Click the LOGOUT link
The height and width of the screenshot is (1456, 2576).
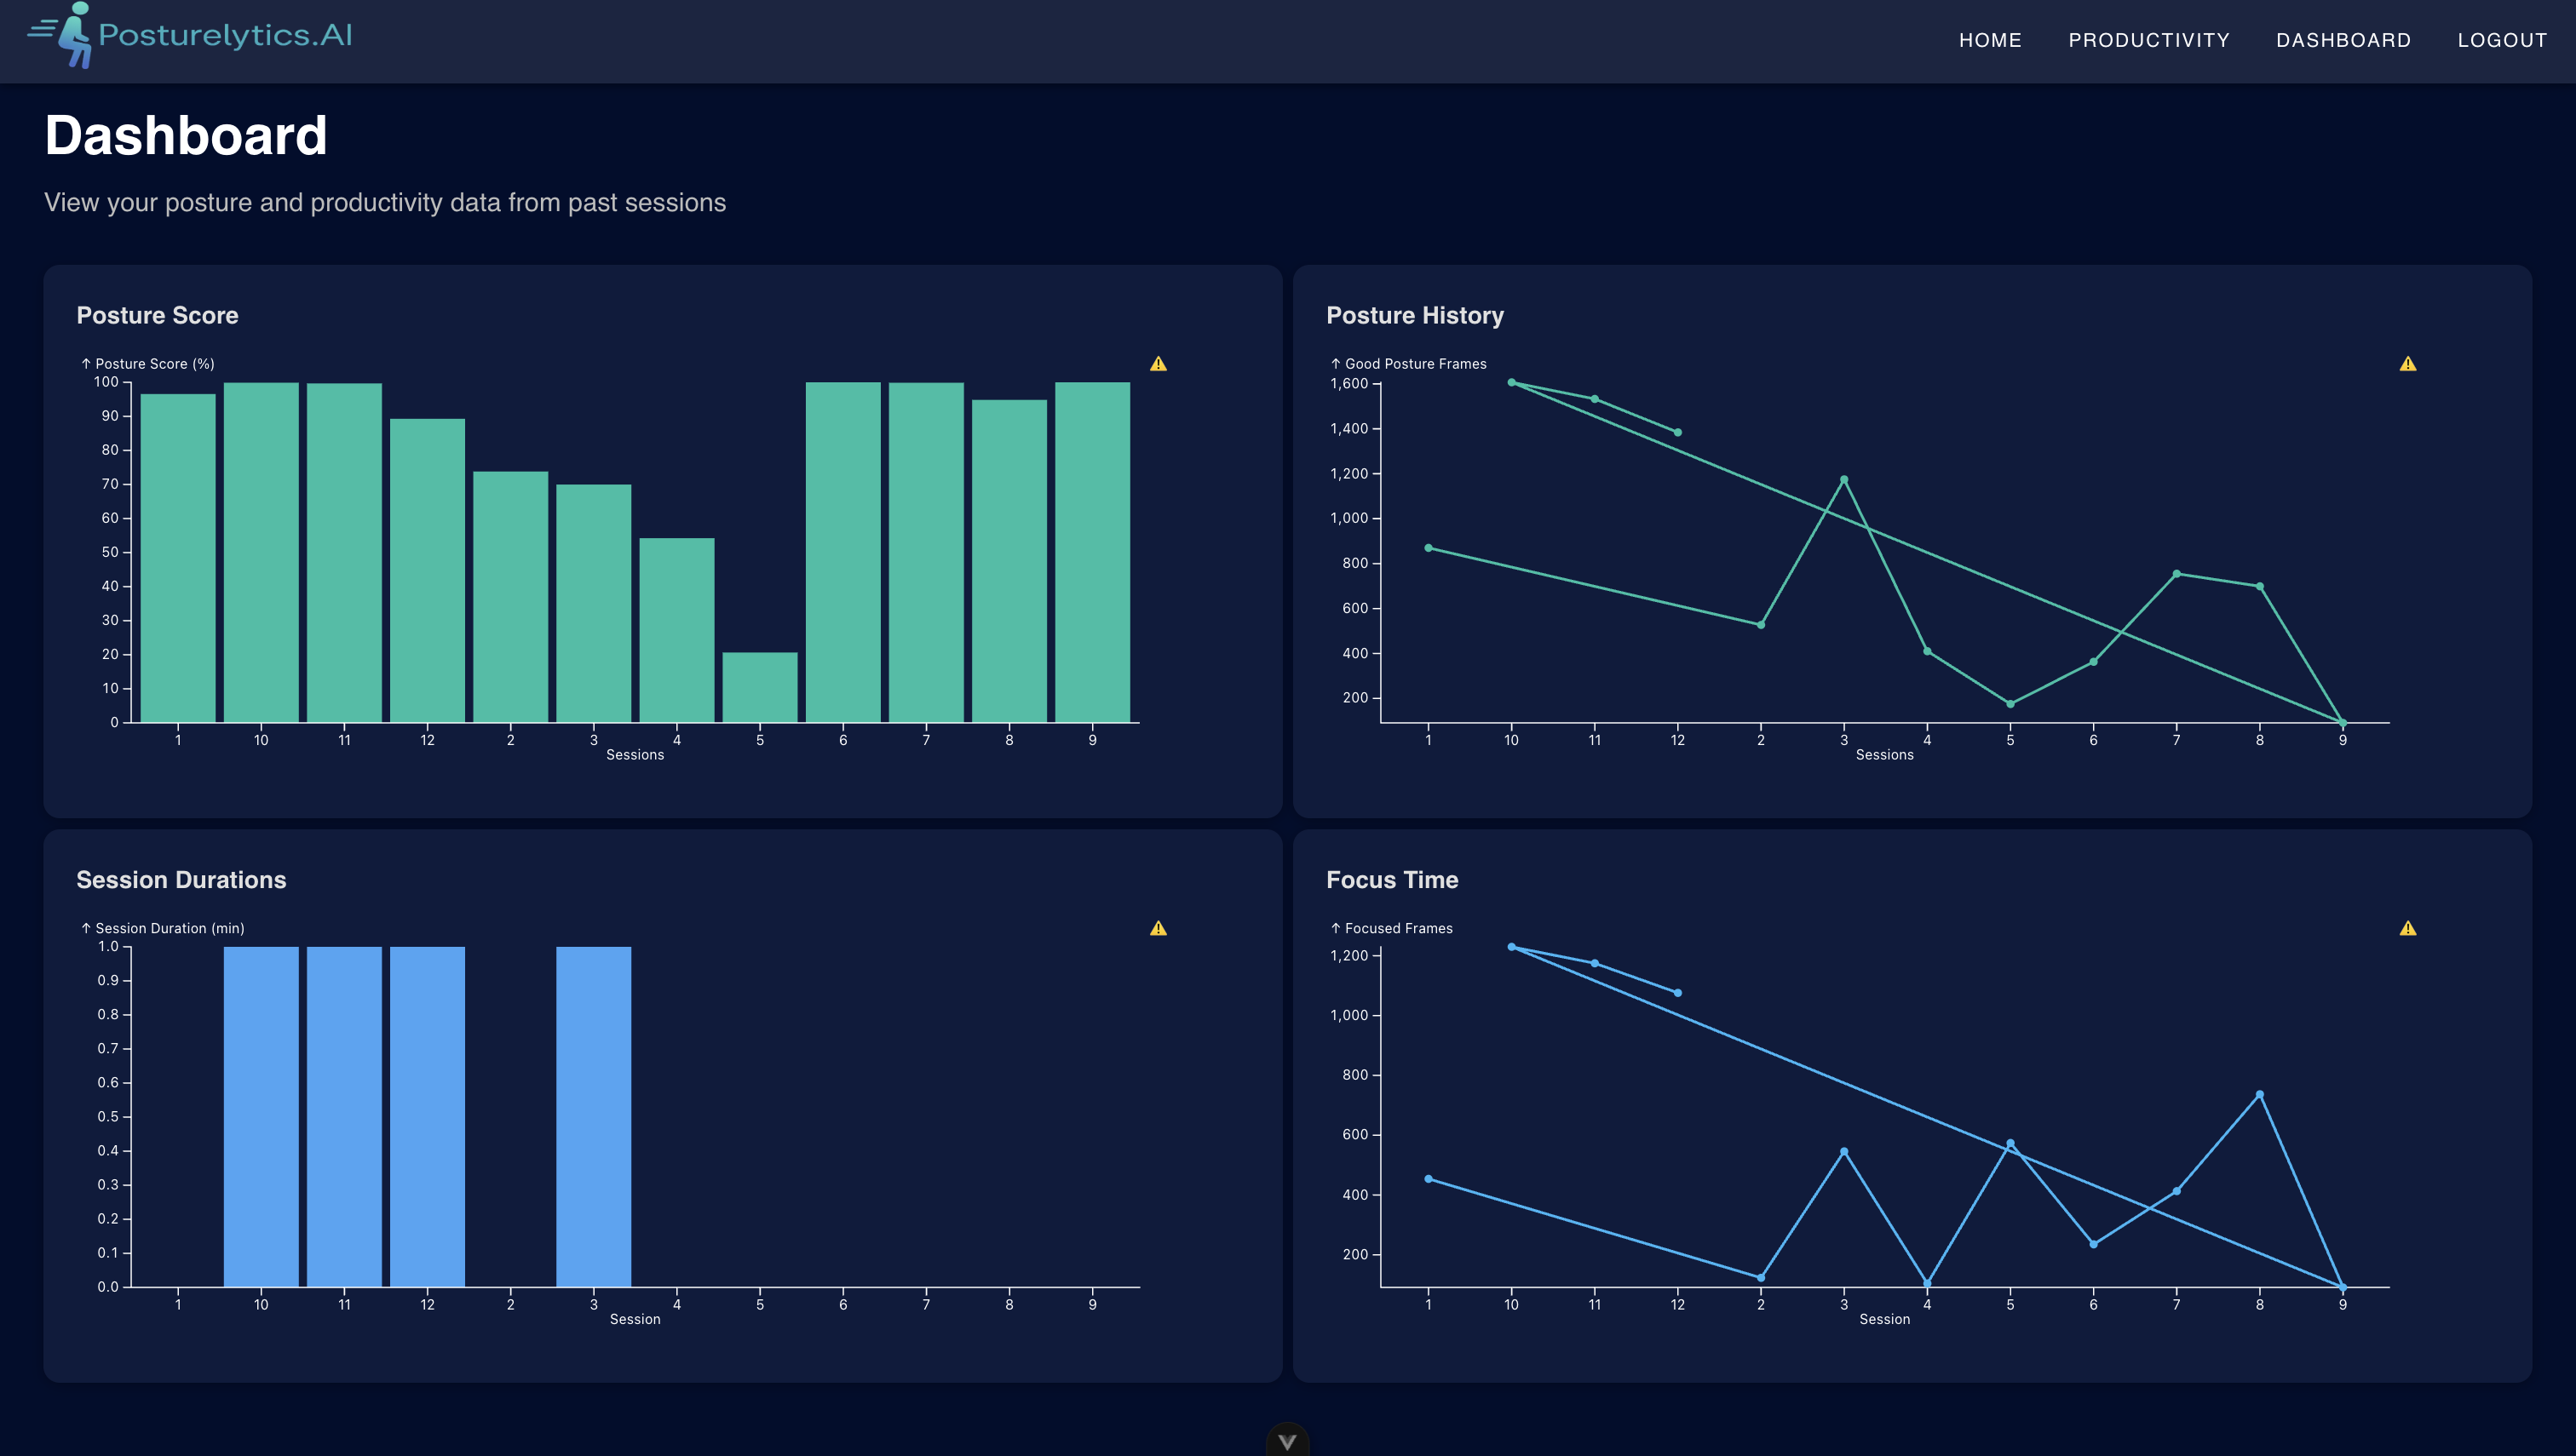(x=2502, y=40)
